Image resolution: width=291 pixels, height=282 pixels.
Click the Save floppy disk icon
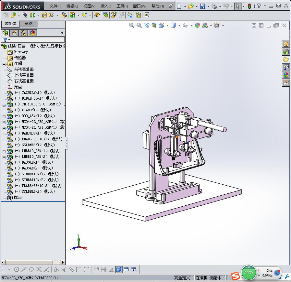coord(203,6)
